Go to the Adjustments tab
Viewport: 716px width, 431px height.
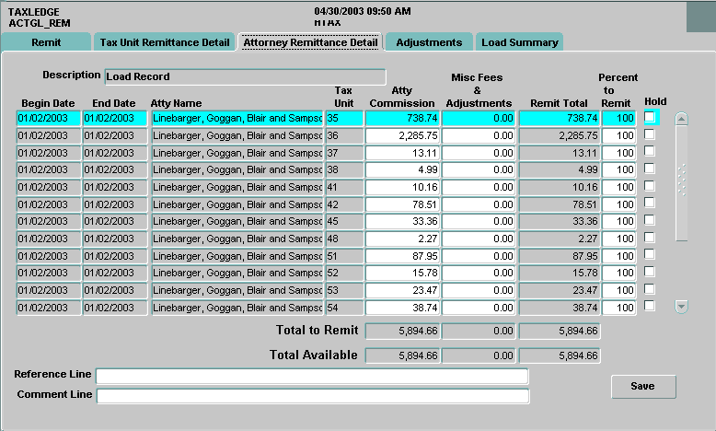click(x=429, y=42)
